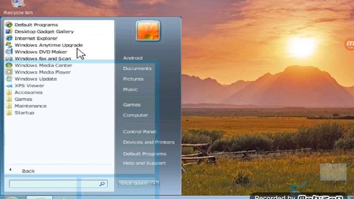Click the Maintenance folder icon

[9, 106]
